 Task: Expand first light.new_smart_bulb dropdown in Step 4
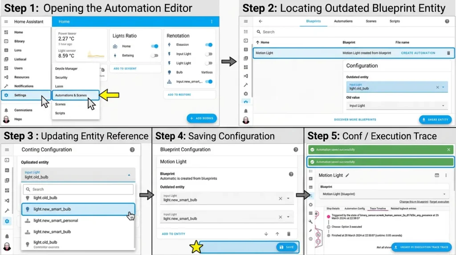[x=288, y=198]
